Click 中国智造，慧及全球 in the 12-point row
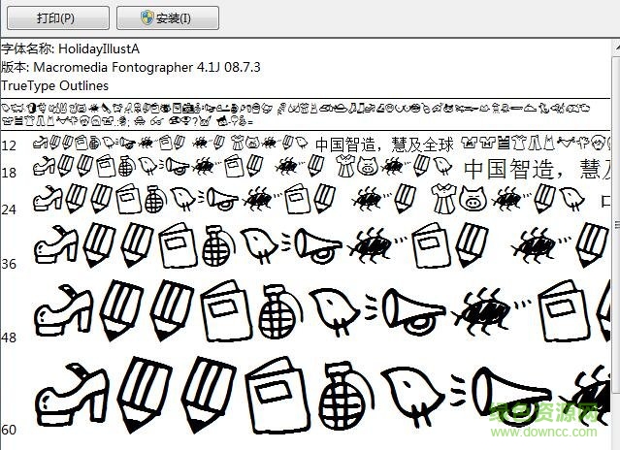Screen dimensions: 620x450 (384, 145)
